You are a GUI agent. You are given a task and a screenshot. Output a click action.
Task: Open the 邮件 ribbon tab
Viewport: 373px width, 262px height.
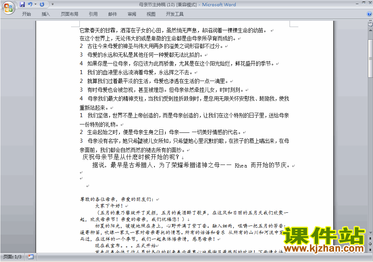(x=113, y=14)
